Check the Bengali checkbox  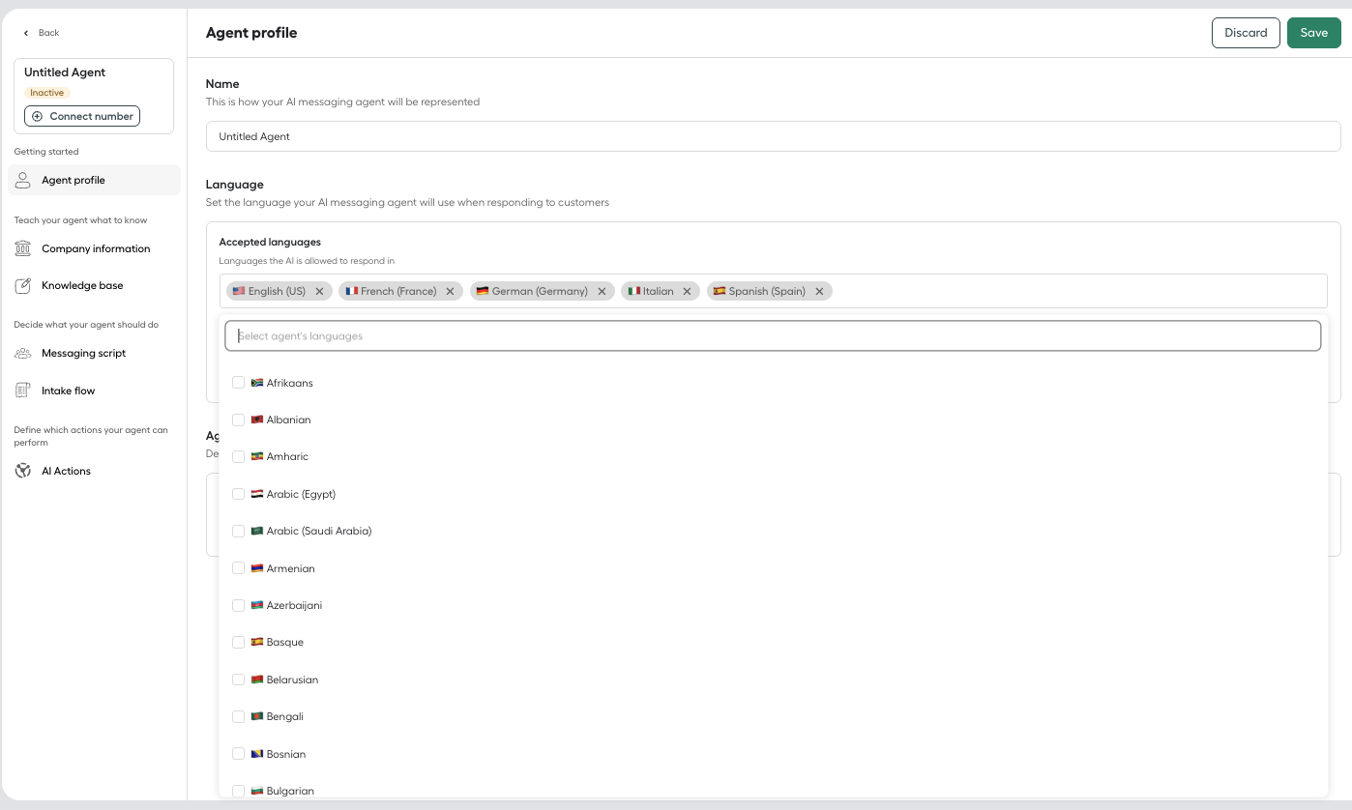pyautogui.click(x=238, y=716)
